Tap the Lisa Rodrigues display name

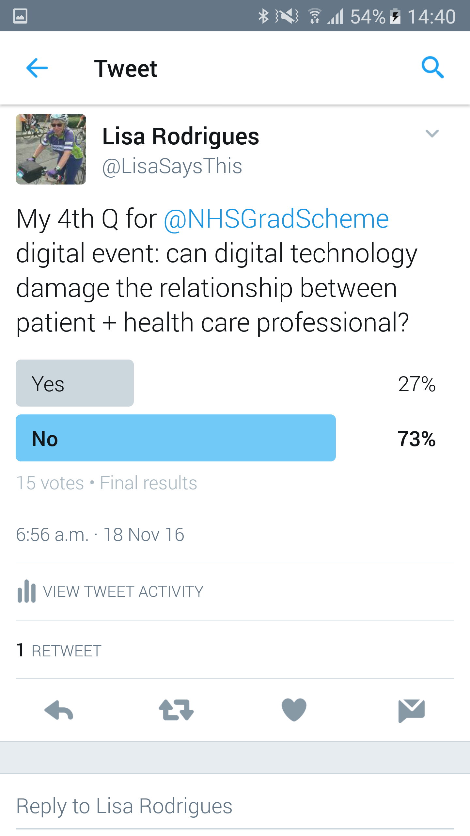click(x=180, y=136)
